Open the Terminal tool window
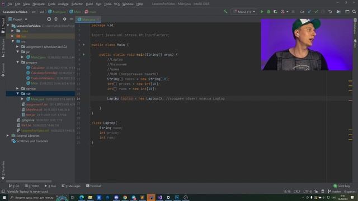Viewport: 358px width, 201px height. pyautogui.click(x=93, y=186)
